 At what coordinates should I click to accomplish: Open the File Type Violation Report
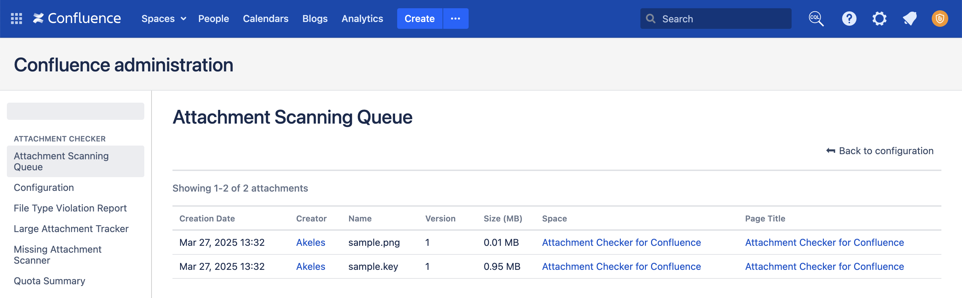point(70,208)
